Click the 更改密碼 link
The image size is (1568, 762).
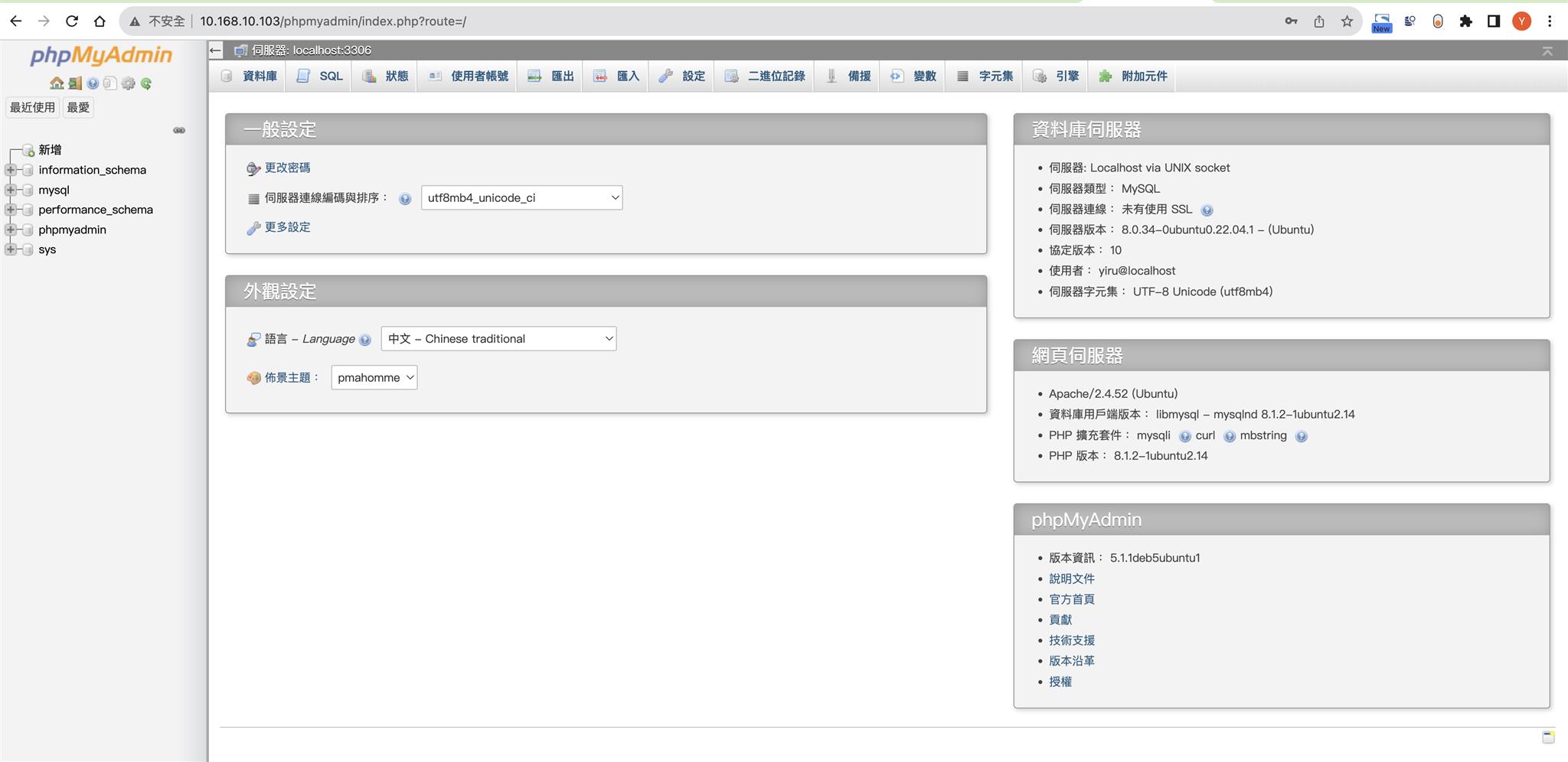(287, 168)
